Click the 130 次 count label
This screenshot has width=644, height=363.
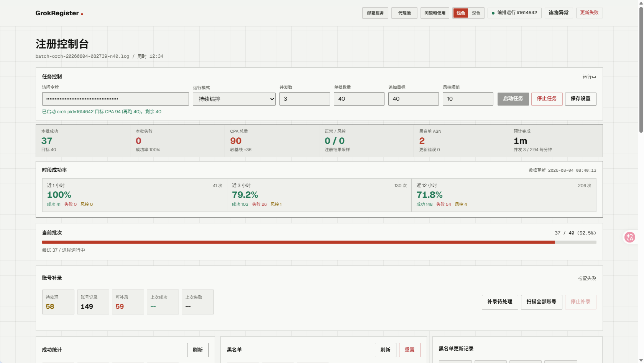tap(401, 186)
